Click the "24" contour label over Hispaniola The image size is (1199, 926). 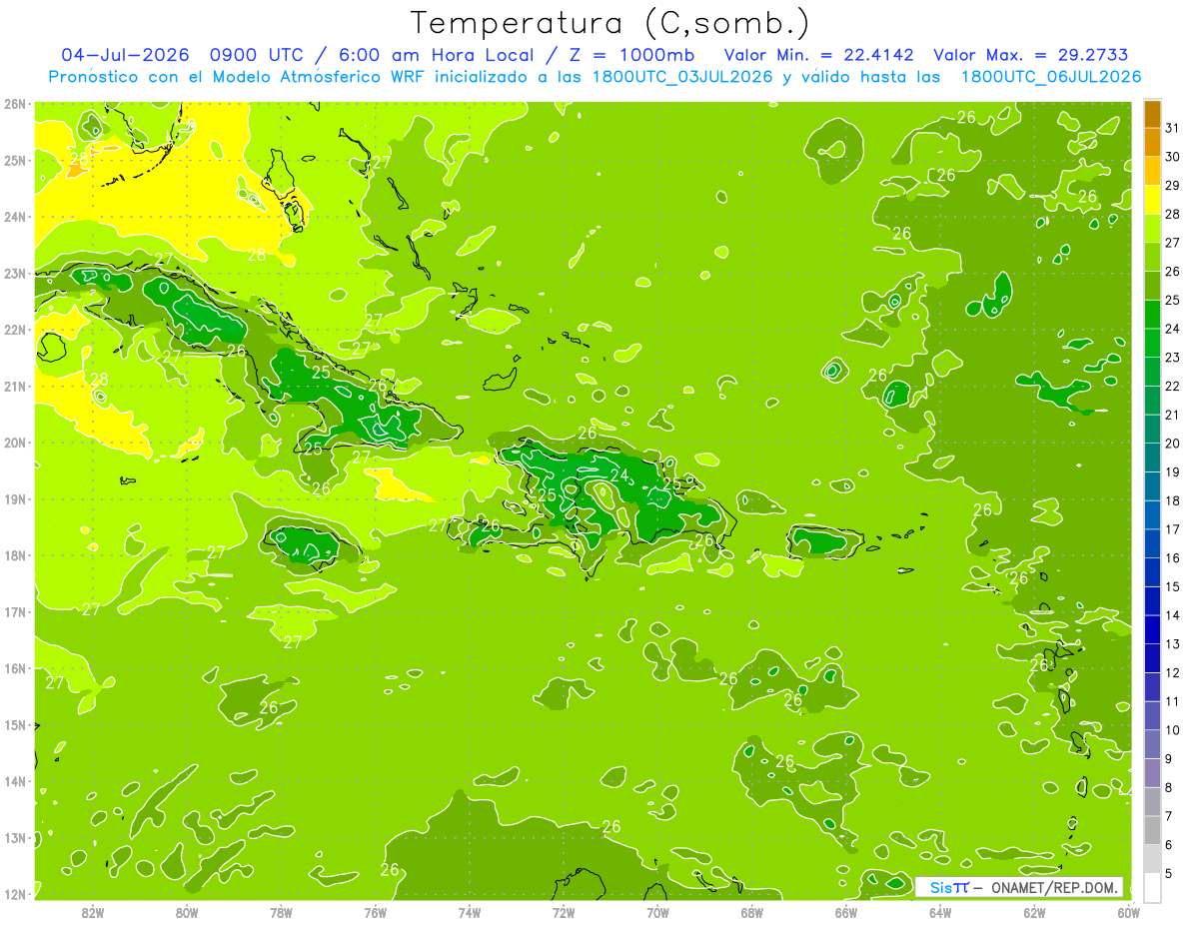pos(619,475)
